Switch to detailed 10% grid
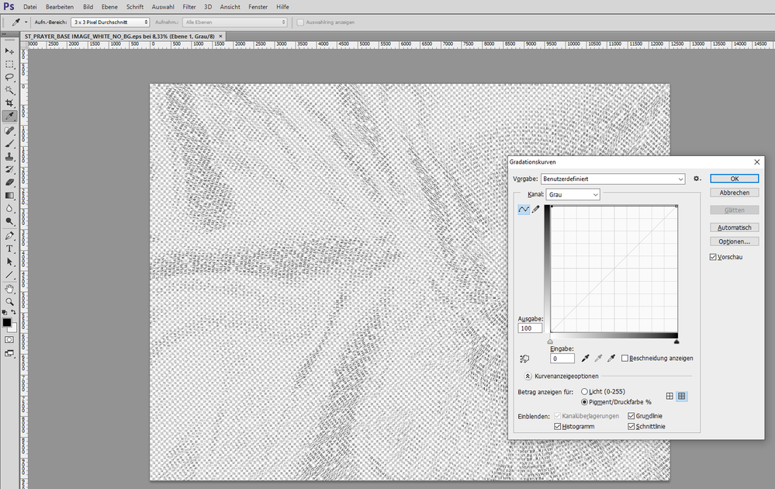This screenshot has width=775, height=489. [x=682, y=396]
